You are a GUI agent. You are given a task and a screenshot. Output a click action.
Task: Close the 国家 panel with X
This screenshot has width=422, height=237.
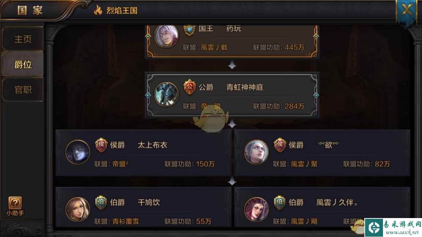pyautogui.click(x=407, y=10)
